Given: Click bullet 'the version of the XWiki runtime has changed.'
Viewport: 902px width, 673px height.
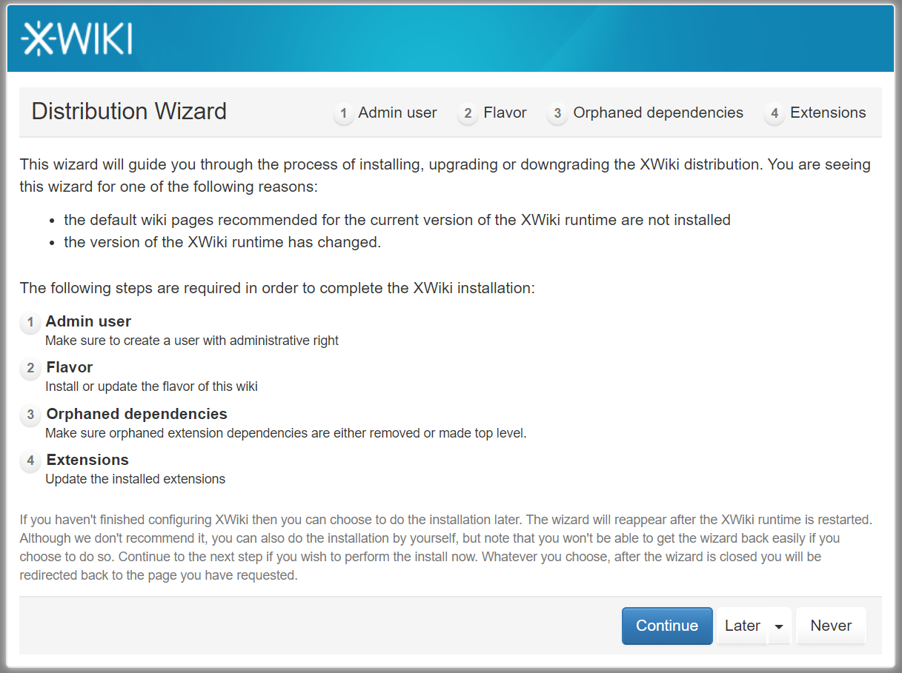Looking at the screenshot, I should pyautogui.click(x=222, y=242).
